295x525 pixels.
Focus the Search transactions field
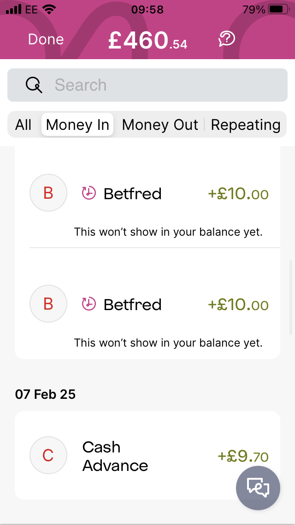coord(147,85)
